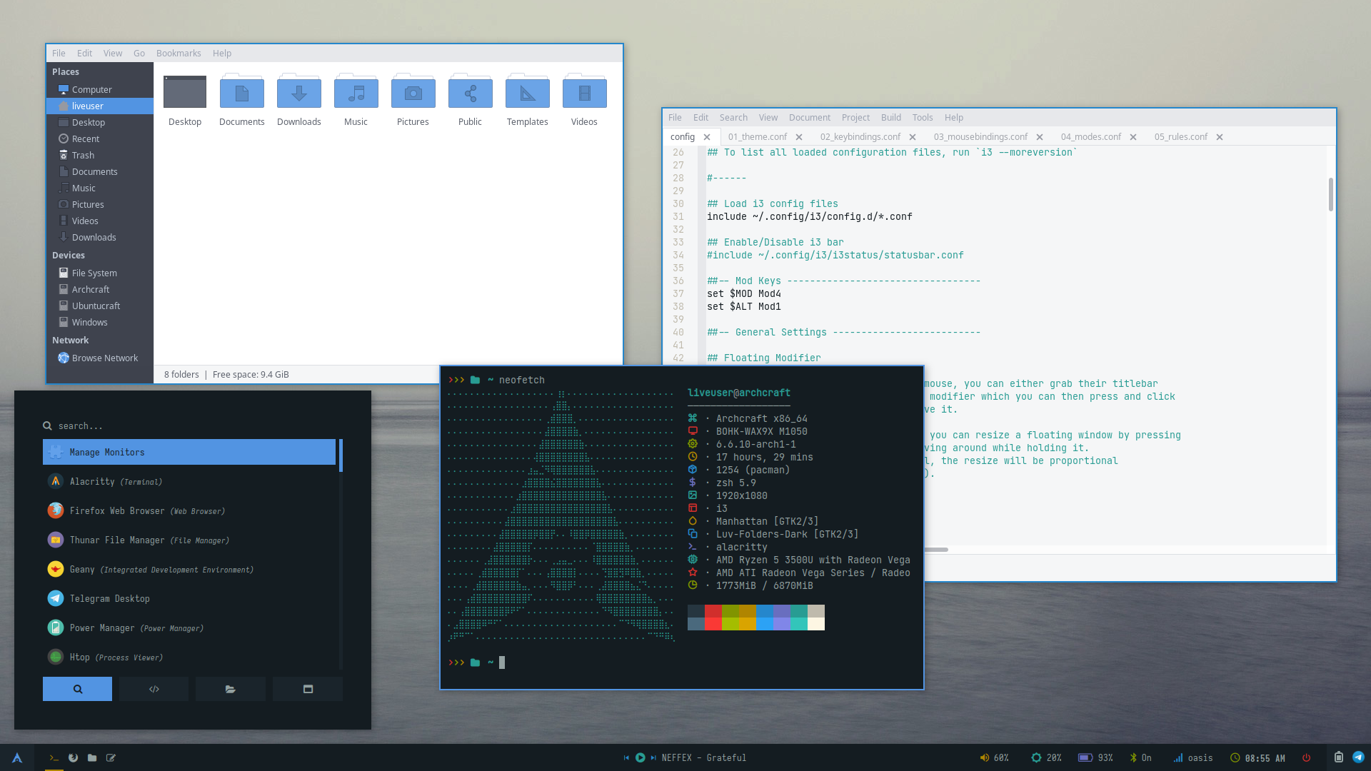The width and height of the screenshot is (1371, 771).
Task: Click the text editor icon in the bar
Action: pos(111,758)
